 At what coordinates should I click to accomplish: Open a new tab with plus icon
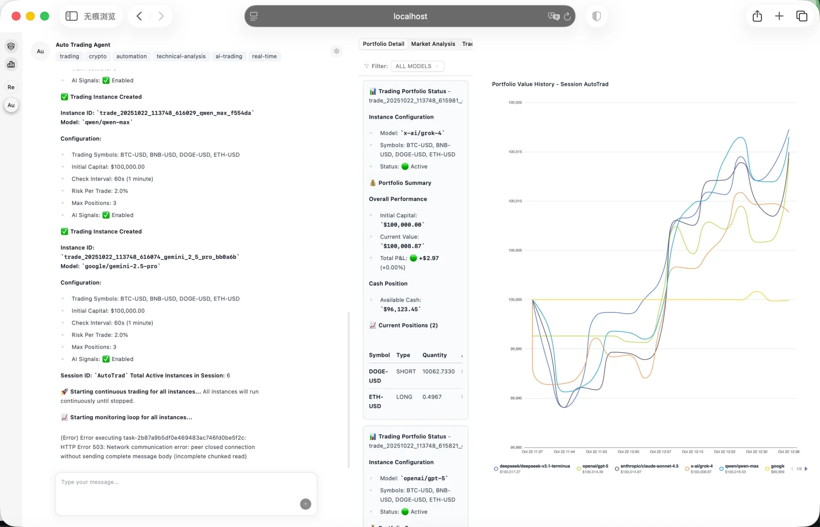coord(779,16)
